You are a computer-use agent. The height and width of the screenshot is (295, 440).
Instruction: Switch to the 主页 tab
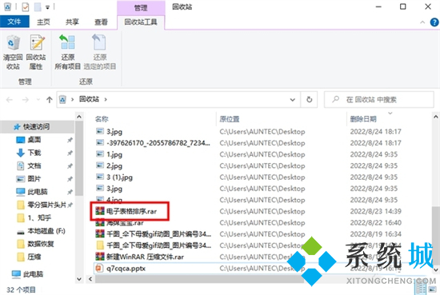click(43, 22)
